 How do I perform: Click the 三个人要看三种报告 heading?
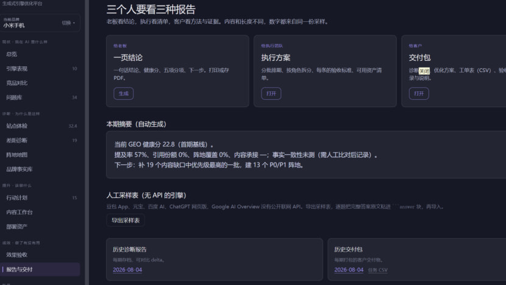pyautogui.click(x=151, y=9)
